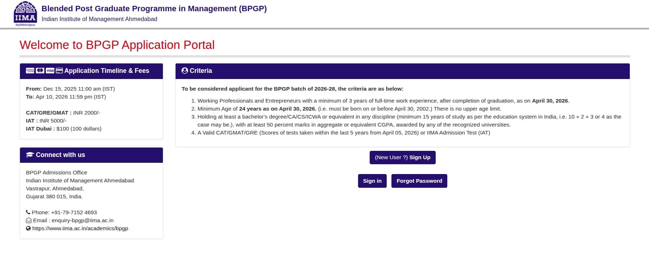Screen dimensions: 649x277
Task: Click the Criteria panel heading text
Action: click(201, 71)
